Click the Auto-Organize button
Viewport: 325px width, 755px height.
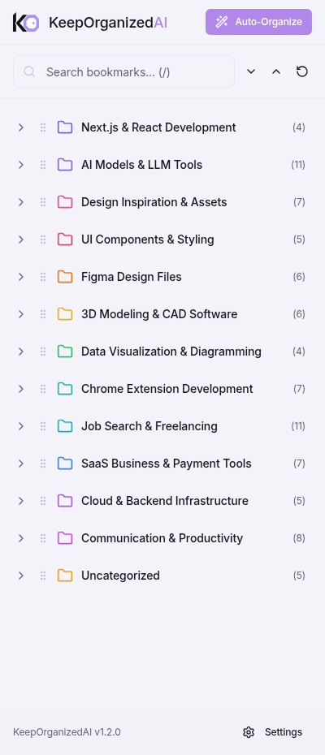click(258, 22)
